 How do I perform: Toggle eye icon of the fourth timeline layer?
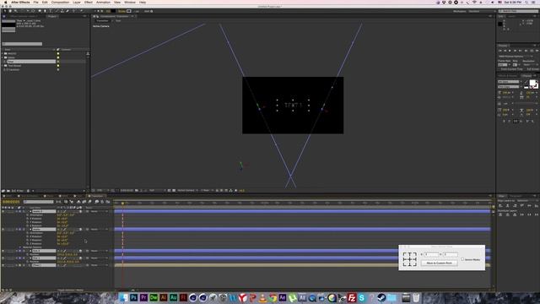3,258
